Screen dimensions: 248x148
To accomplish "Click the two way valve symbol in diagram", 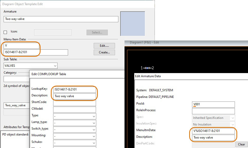I will [147, 68].
